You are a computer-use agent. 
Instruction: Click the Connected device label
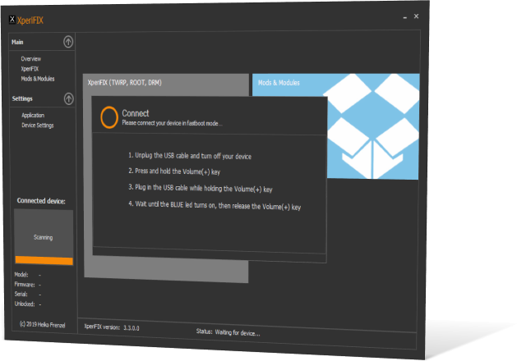pyautogui.click(x=41, y=201)
